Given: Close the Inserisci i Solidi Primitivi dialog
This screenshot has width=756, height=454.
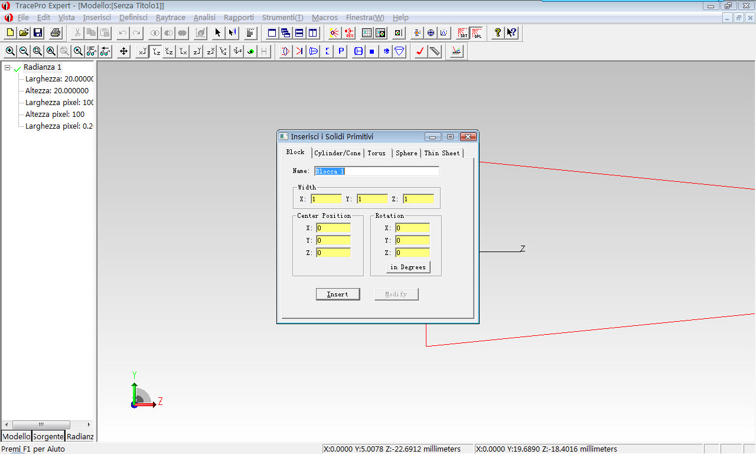Looking at the screenshot, I should tap(468, 137).
